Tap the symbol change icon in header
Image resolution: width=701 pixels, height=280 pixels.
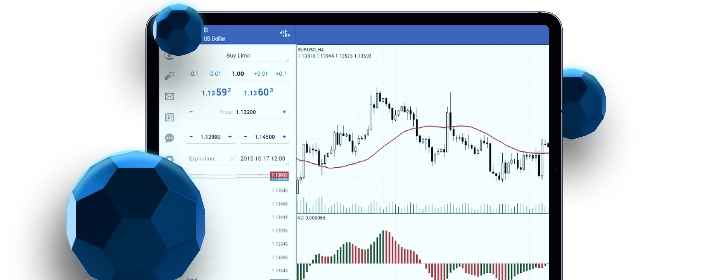click(285, 34)
